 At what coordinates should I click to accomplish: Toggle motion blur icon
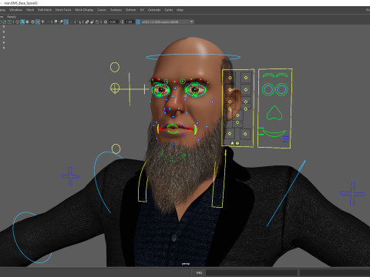(61, 22)
